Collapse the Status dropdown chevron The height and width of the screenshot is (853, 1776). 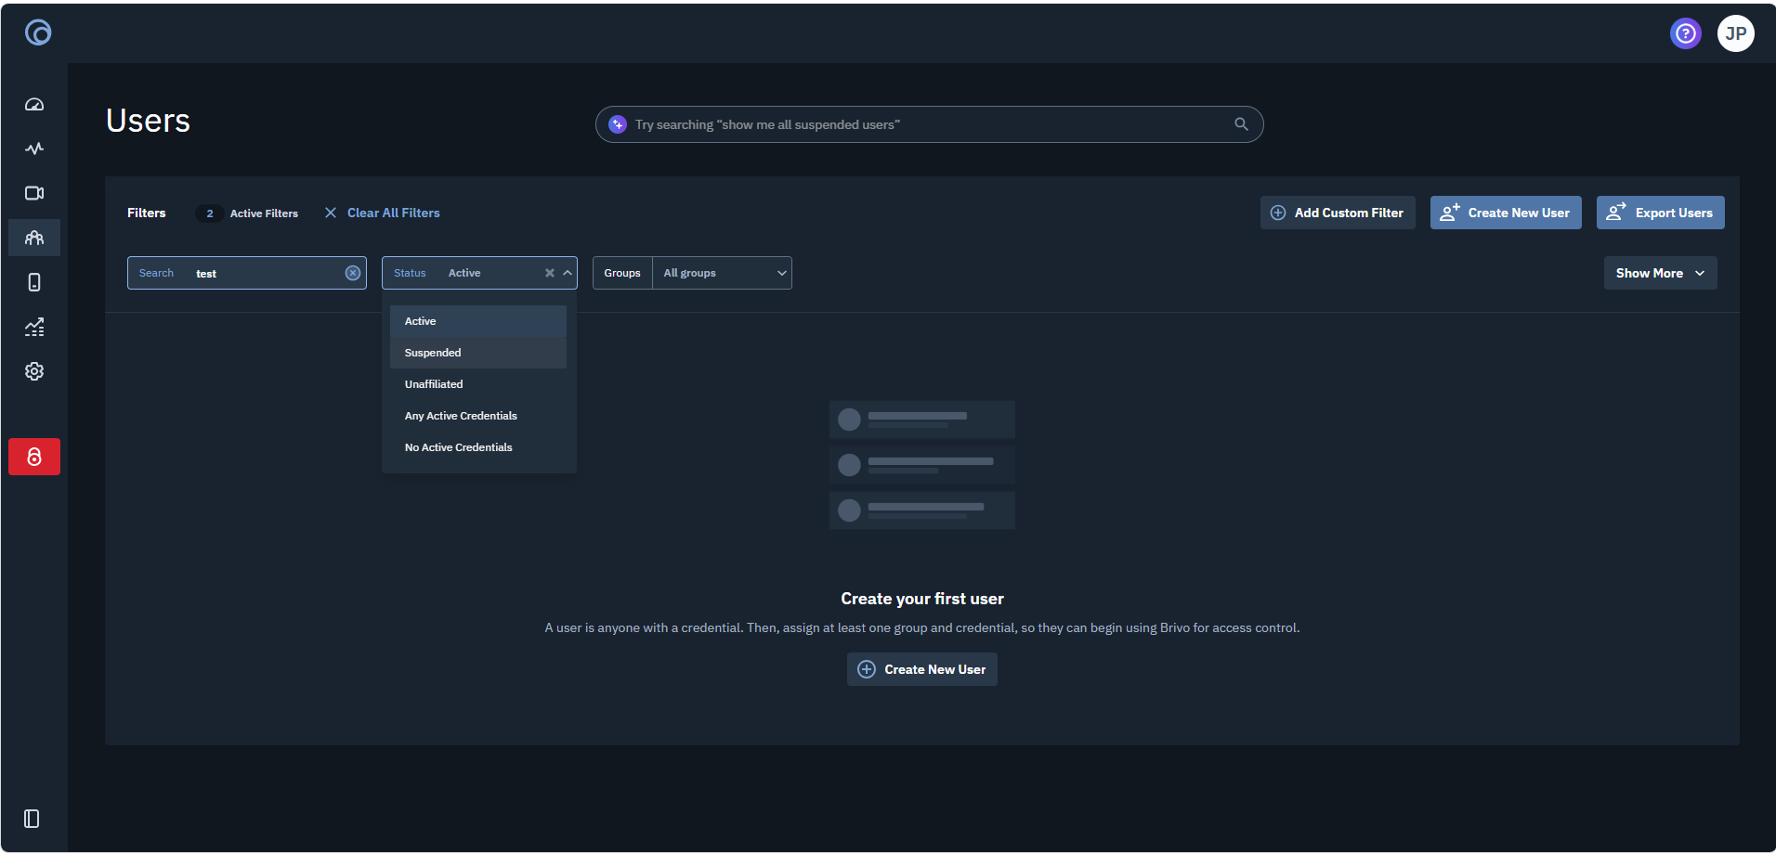[568, 273]
